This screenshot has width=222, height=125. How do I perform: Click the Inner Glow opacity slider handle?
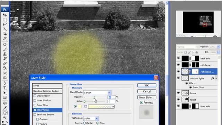point(94,97)
